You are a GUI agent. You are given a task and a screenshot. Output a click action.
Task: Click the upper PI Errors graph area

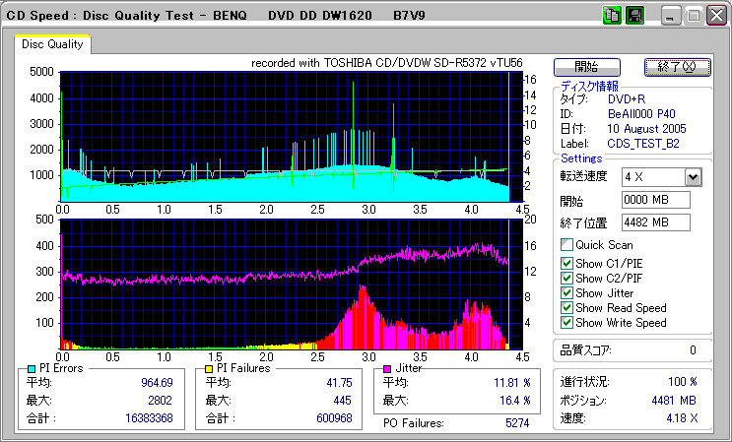(x=286, y=133)
